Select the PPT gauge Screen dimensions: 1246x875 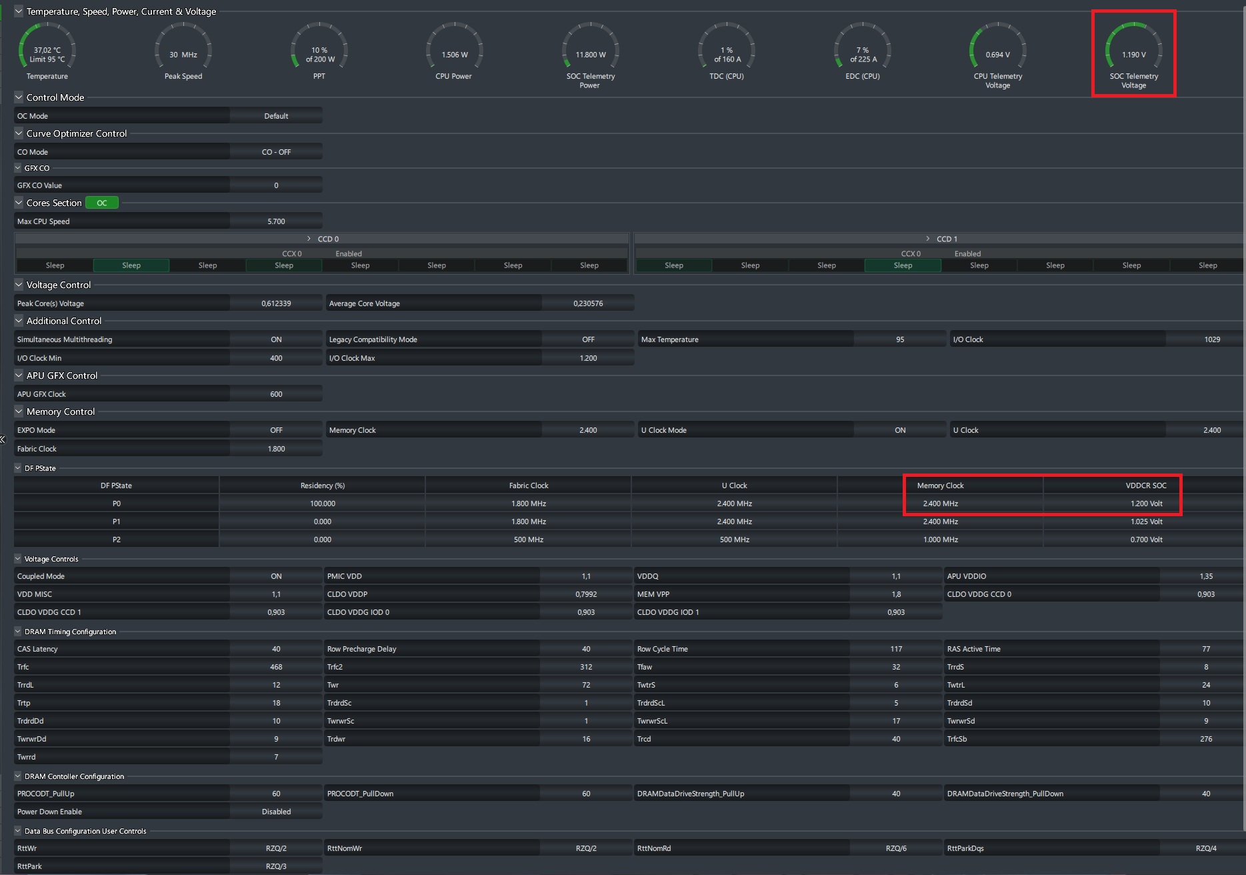[319, 51]
